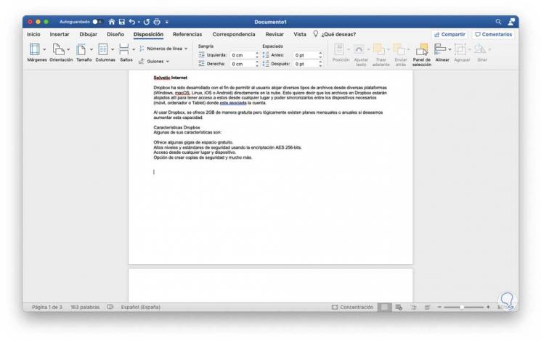Toggle the Autoguardado switch
The width and height of the screenshot is (541, 341).
97,22
